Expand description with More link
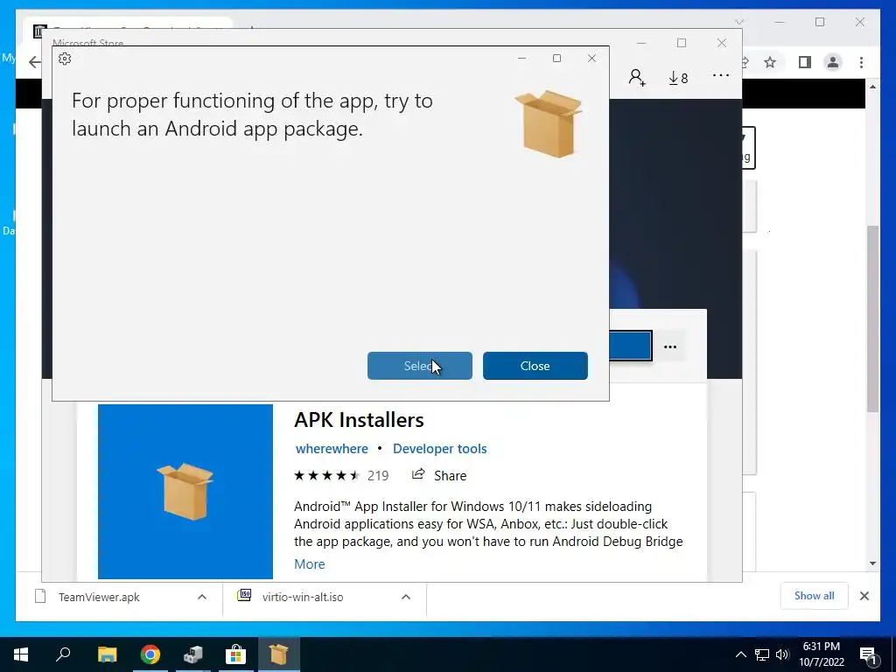This screenshot has width=896, height=672. (x=309, y=564)
